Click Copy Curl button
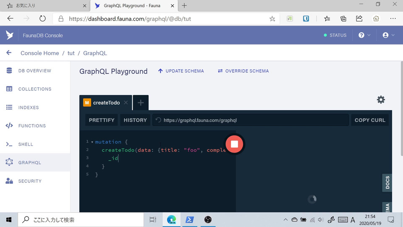The image size is (403, 227). (x=370, y=120)
